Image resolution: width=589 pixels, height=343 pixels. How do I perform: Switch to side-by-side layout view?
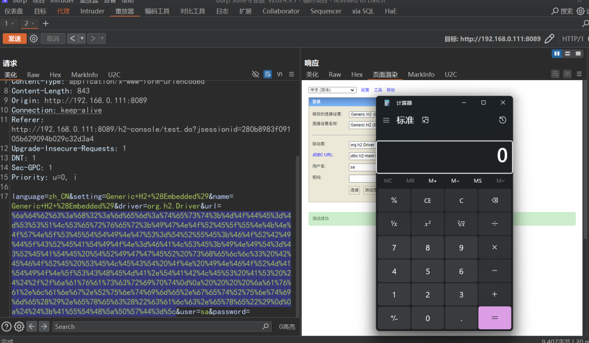(557, 54)
